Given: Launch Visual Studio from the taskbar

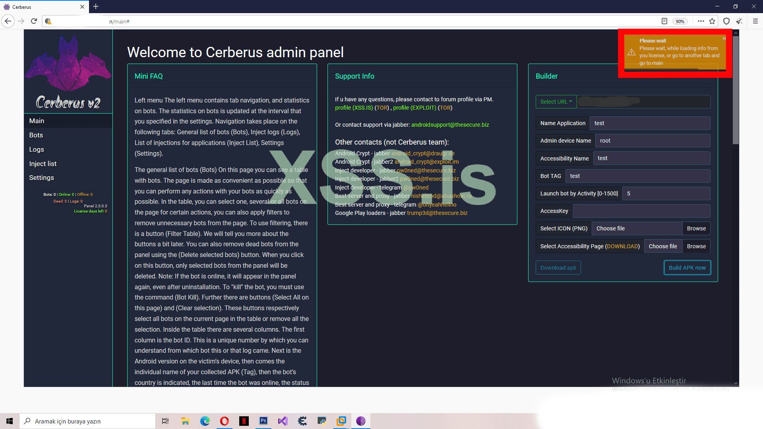Looking at the screenshot, I should (283, 421).
